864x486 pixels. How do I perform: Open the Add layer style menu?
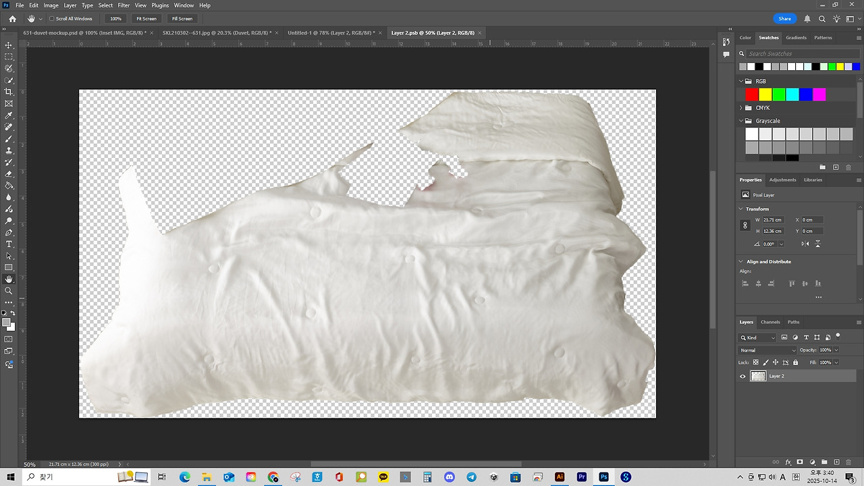click(x=788, y=462)
